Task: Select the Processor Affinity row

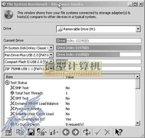Action: coord(70,109)
